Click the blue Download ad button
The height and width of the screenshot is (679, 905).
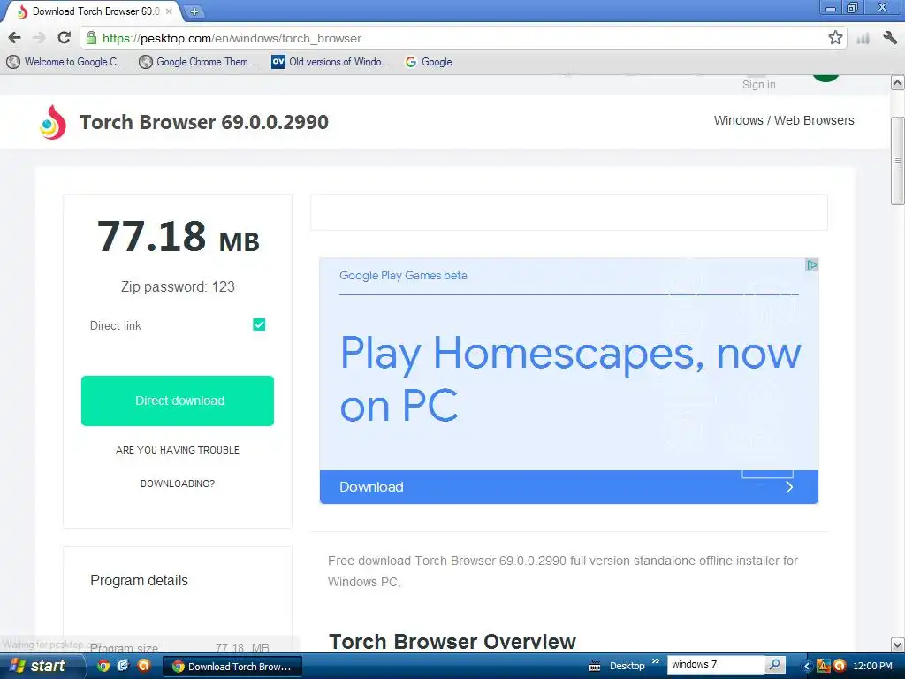[568, 487]
